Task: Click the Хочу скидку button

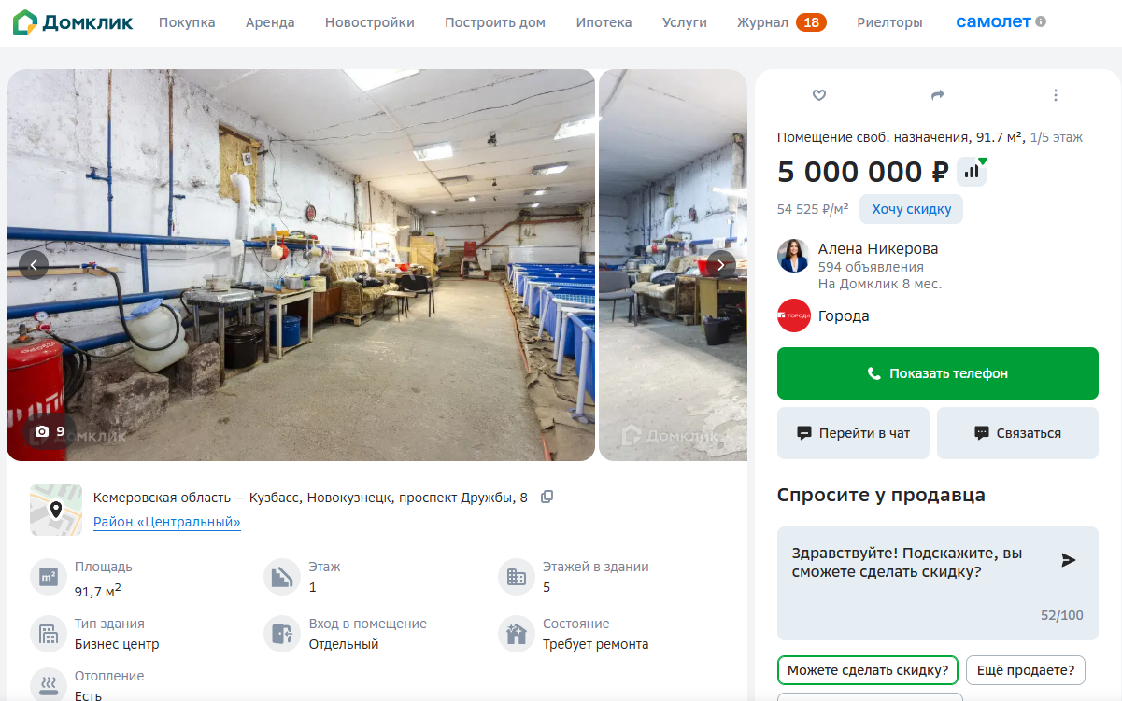Action: coord(911,209)
